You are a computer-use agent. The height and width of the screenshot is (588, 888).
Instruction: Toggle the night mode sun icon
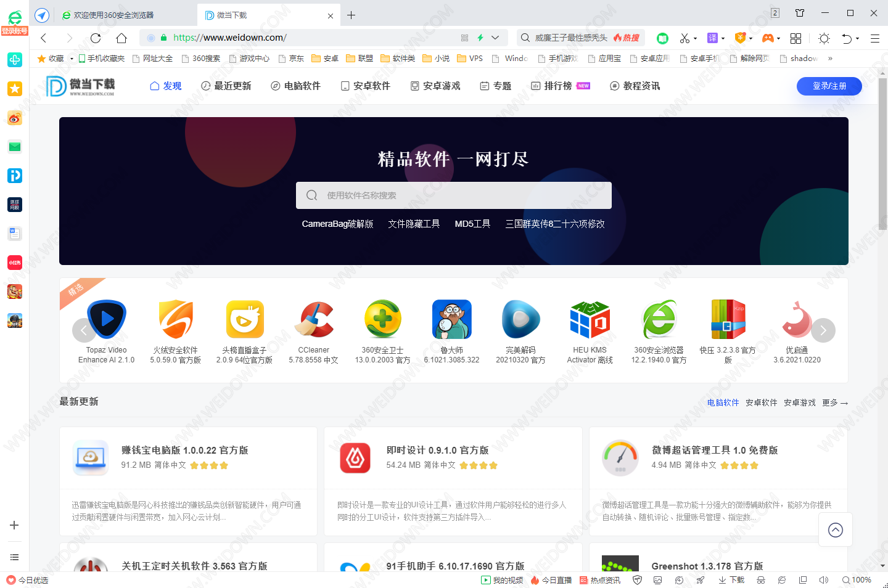click(x=824, y=38)
